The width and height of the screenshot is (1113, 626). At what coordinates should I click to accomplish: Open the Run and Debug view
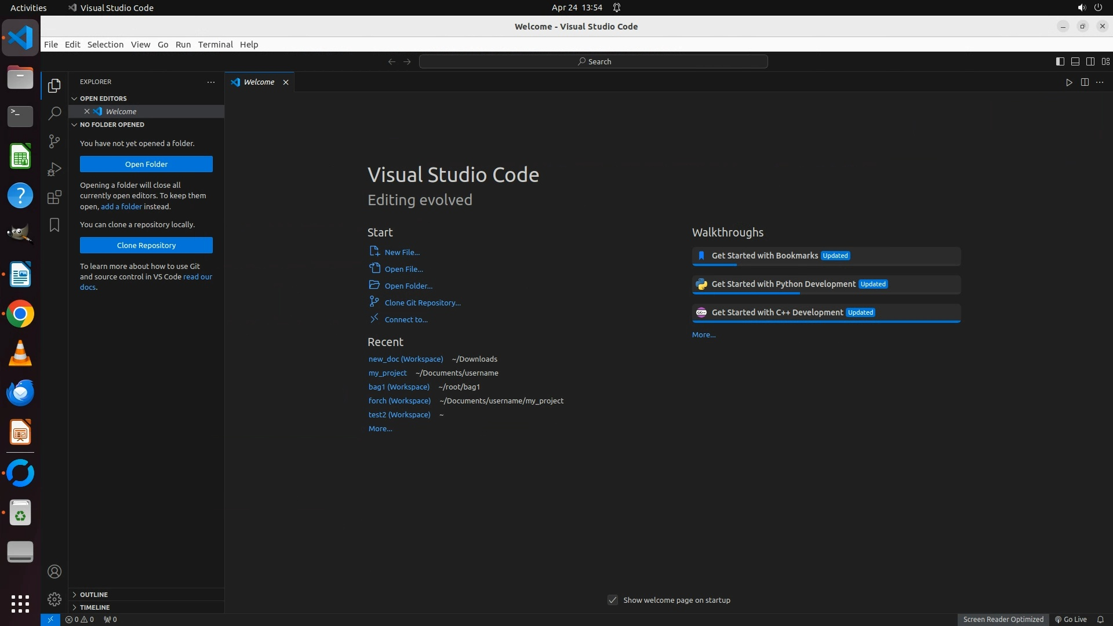pos(54,169)
